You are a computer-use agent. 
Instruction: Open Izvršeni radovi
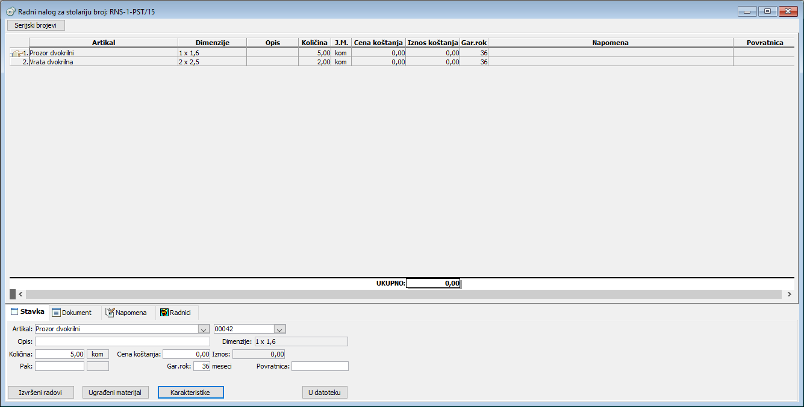40,393
